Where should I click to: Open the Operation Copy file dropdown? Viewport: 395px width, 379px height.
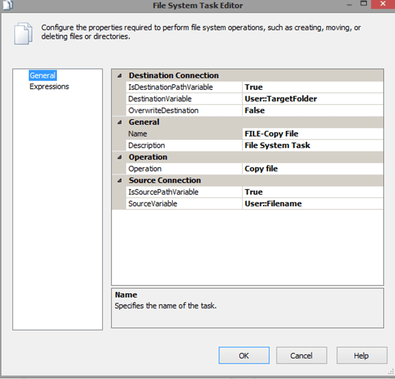tap(312, 168)
